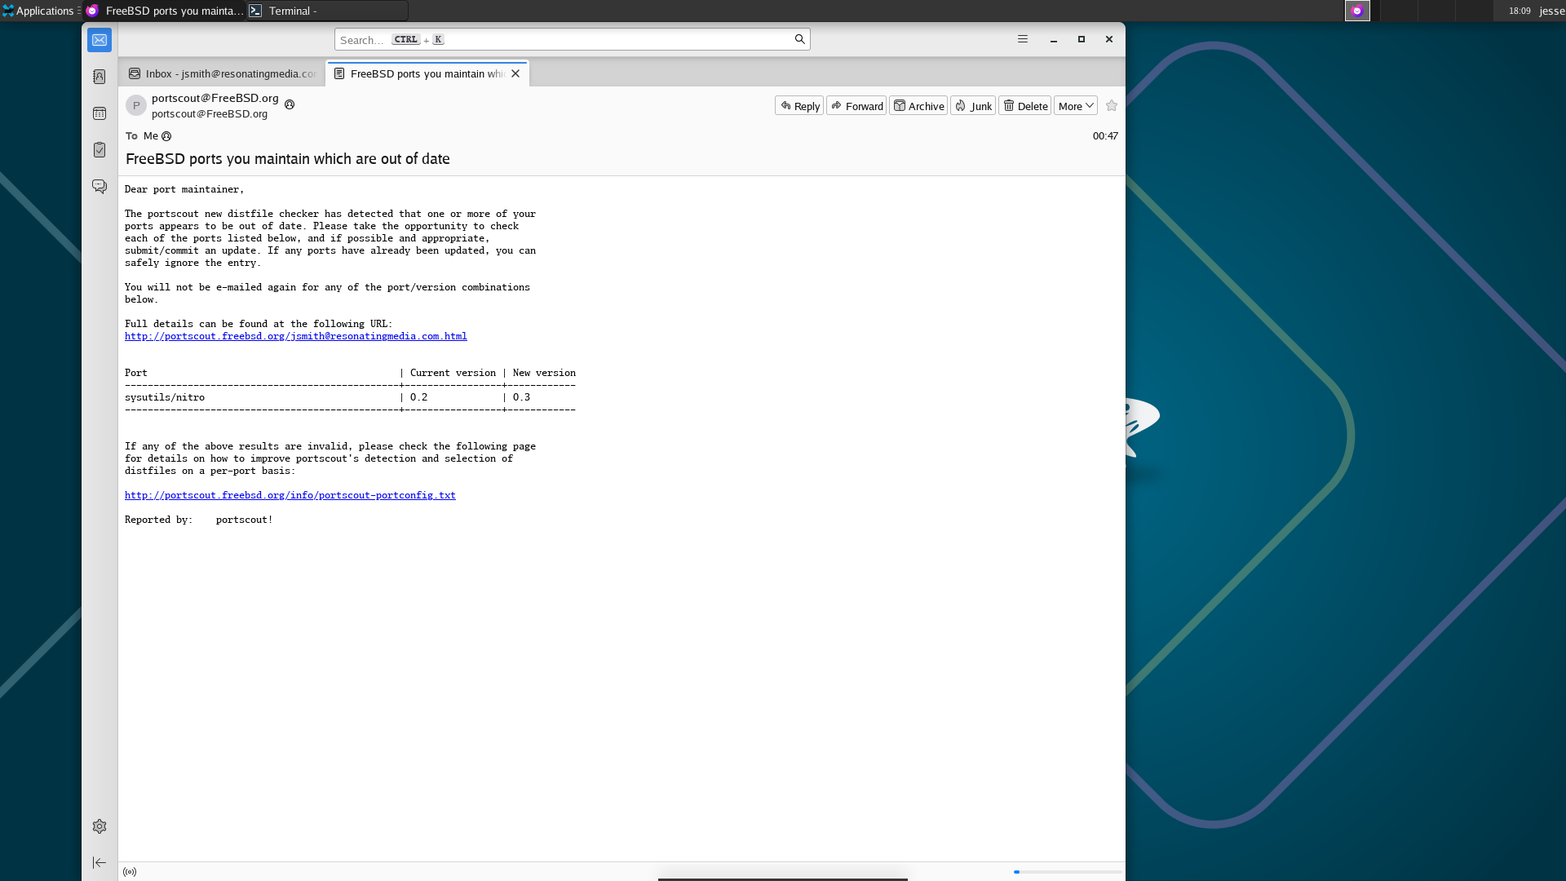Click the user name jesse in panel
The width and height of the screenshot is (1566, 881).
click(x=1551, y=11)
